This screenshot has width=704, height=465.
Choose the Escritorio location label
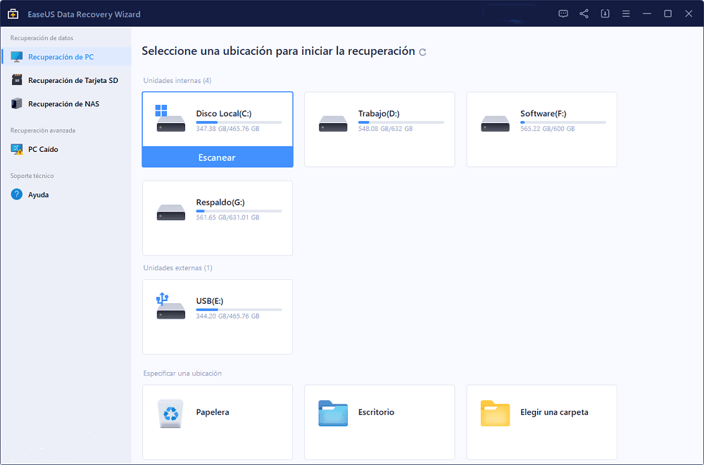376,412
